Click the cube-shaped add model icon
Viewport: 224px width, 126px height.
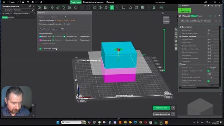click(x=39, y=8)
